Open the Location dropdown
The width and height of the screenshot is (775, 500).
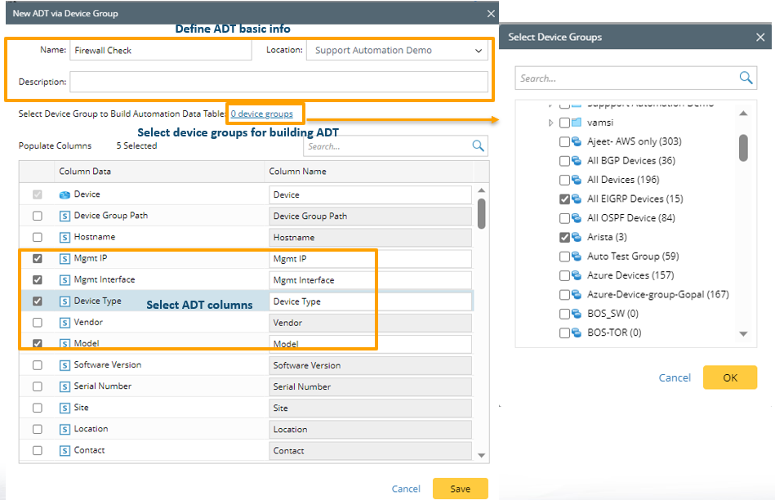[478, 51]
